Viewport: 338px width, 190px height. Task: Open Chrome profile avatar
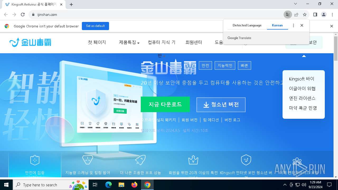click(324, 15)
